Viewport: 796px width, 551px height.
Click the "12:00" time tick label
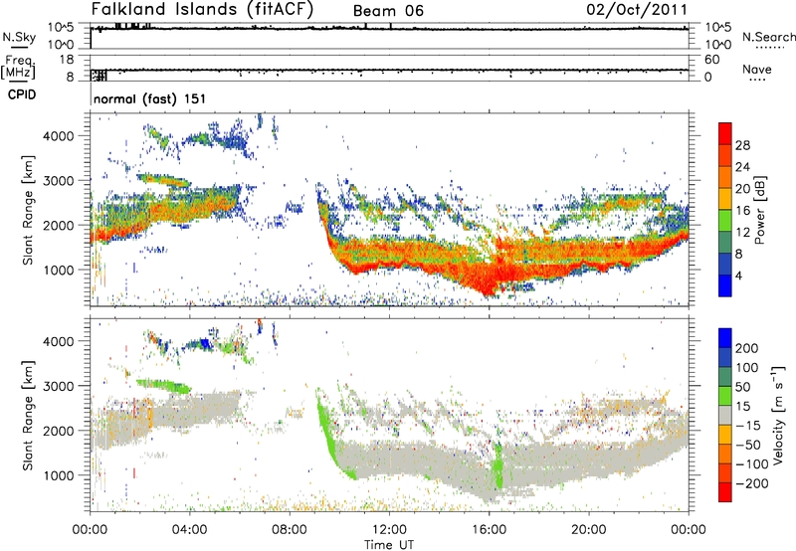click(389, 530)
